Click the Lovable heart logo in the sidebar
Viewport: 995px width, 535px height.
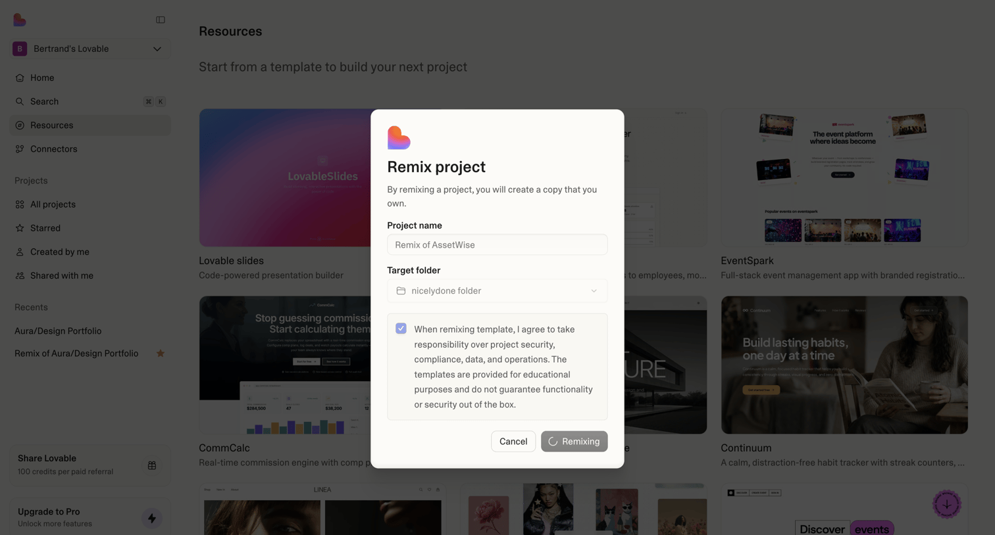point(20,20)
